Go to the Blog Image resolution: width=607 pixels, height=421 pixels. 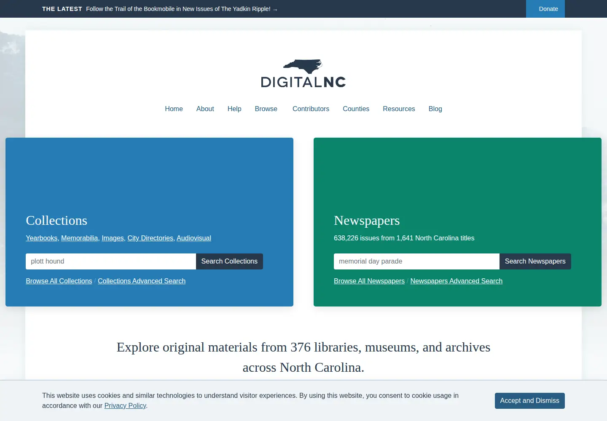[435, 109]
